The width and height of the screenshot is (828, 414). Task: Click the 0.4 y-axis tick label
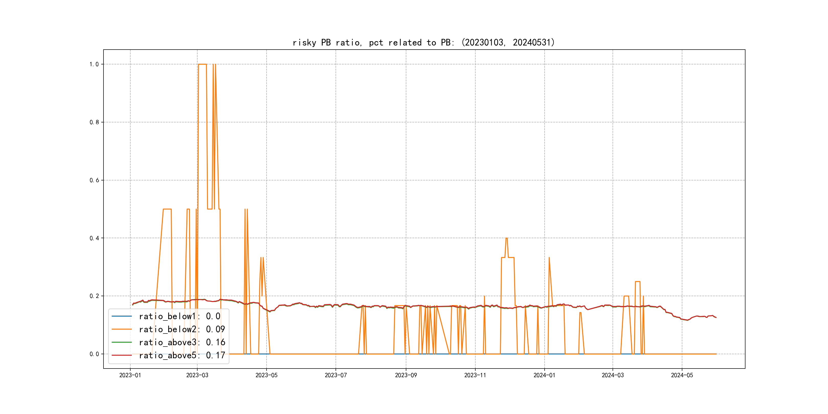point(94,238)
